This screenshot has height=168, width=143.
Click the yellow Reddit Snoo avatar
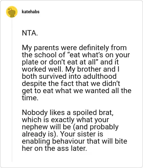[x=12, y=12]
